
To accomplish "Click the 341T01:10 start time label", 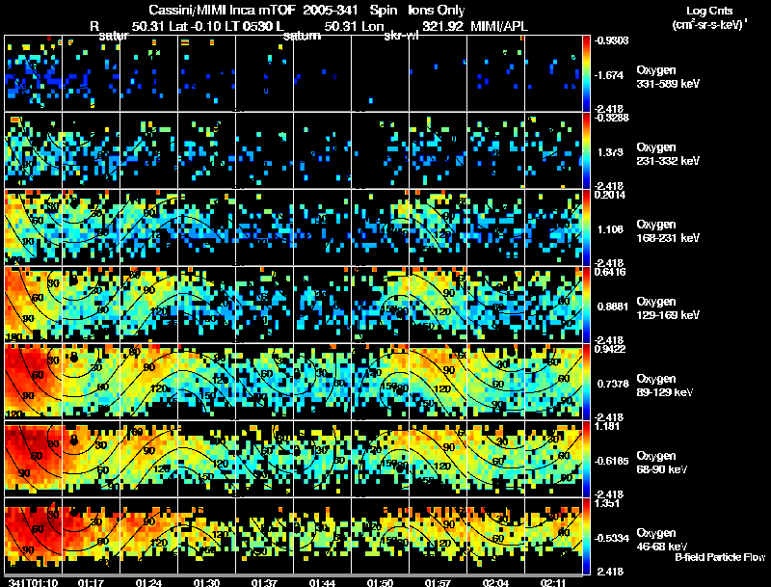I will 33,583.
